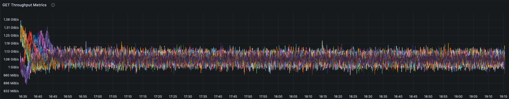Click the 1 GiB/s axis label

tap(13, 67)
